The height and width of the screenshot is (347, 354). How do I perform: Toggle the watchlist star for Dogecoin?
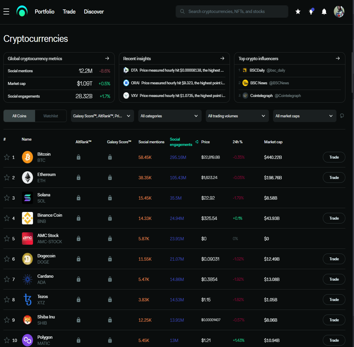point(7,259)
